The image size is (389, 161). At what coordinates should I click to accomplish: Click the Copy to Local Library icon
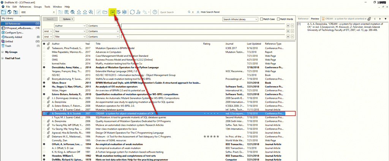coord(60,12)
